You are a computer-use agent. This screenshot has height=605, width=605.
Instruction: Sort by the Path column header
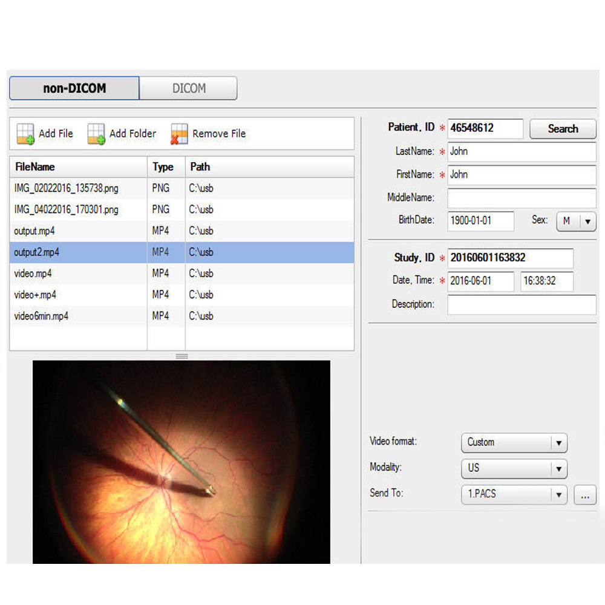[270, 167]
